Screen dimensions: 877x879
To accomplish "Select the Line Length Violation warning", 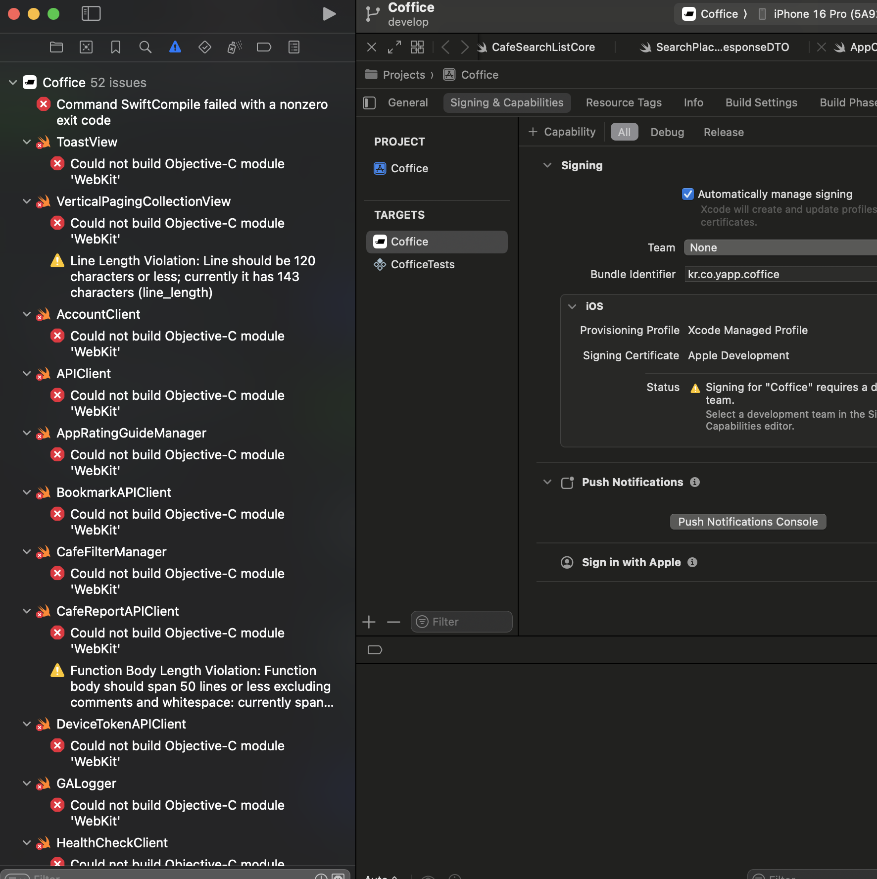I will (193, 276).
